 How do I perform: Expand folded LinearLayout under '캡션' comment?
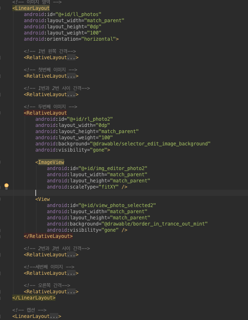point(54,316)
